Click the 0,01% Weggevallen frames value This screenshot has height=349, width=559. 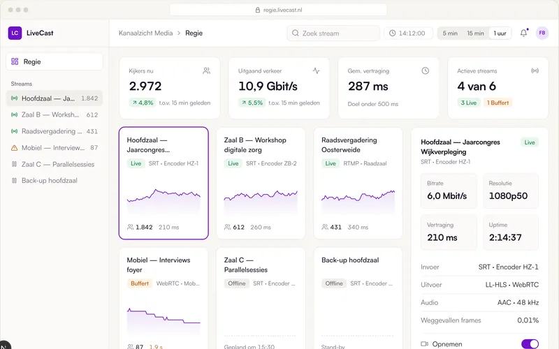tap(528, 320)
